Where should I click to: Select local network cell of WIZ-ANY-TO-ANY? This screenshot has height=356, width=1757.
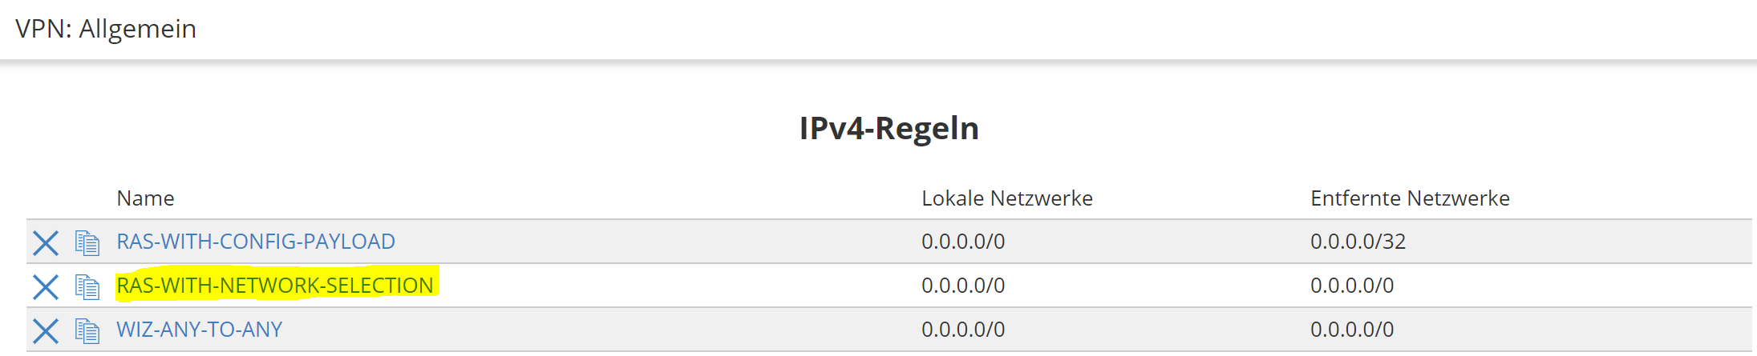(x=962, y=330)
